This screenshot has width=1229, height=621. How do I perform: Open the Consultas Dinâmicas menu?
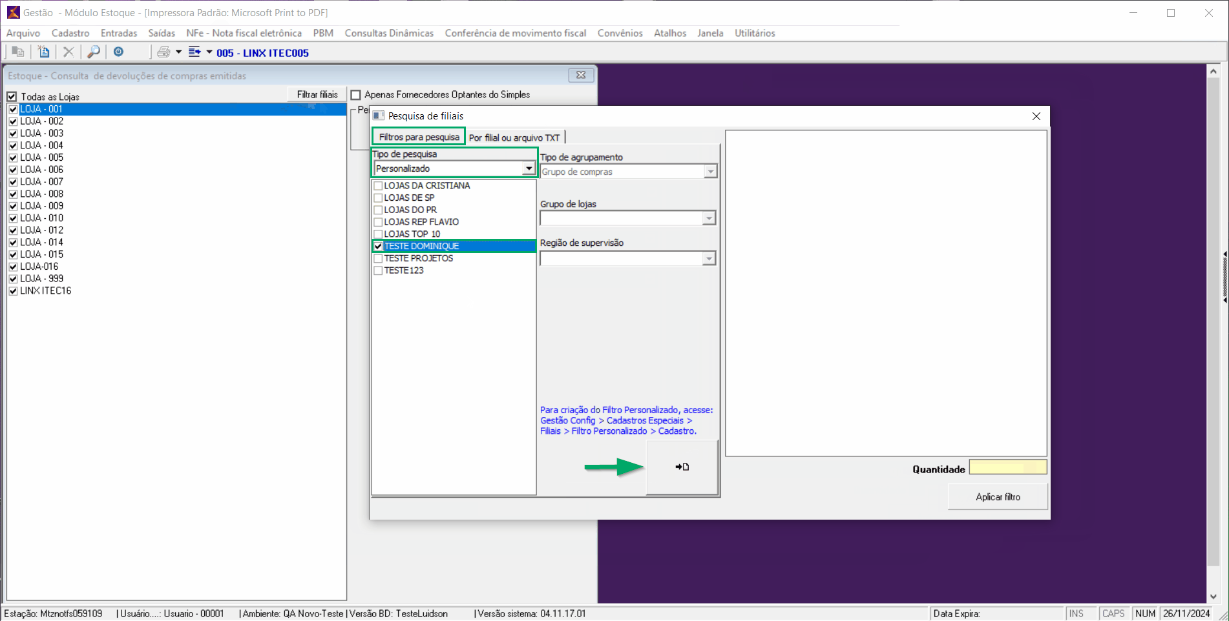coord(389,33)
